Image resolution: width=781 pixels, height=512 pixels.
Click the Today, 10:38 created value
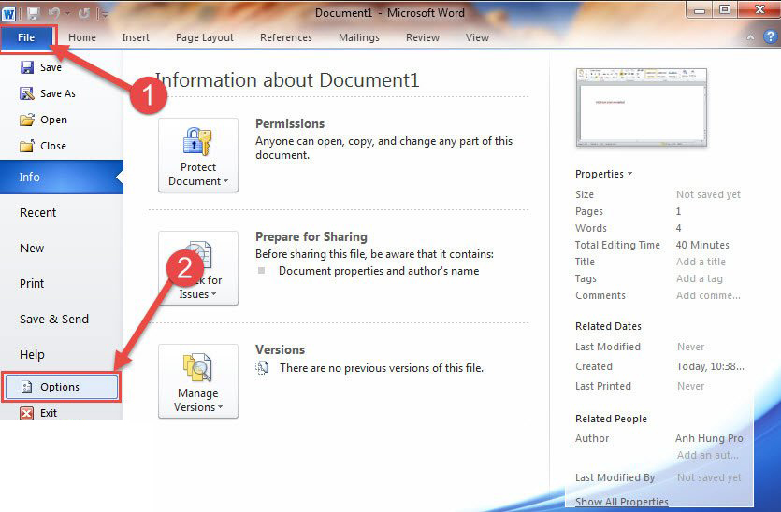(x=710, y=366)
